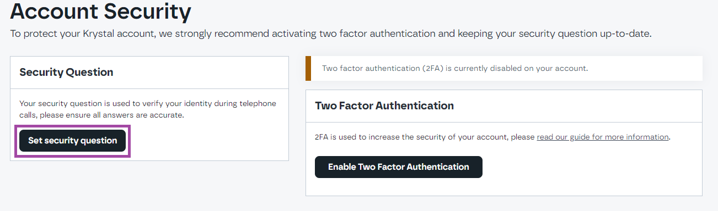Click the Security Question card title
This screenshot has height=211, width=718.
[x=66, y=72]
